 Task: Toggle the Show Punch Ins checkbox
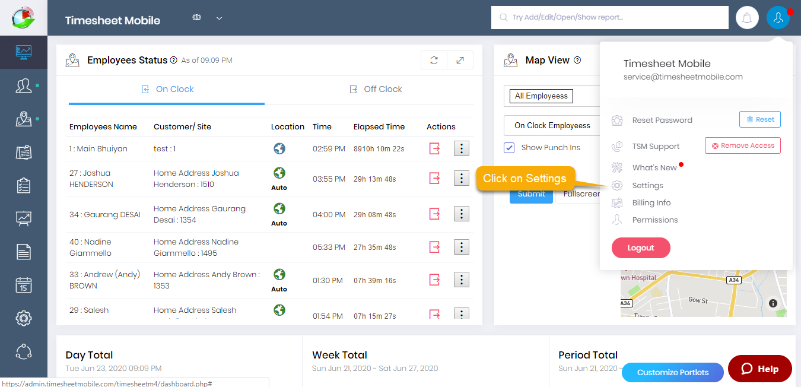(509, 148)
